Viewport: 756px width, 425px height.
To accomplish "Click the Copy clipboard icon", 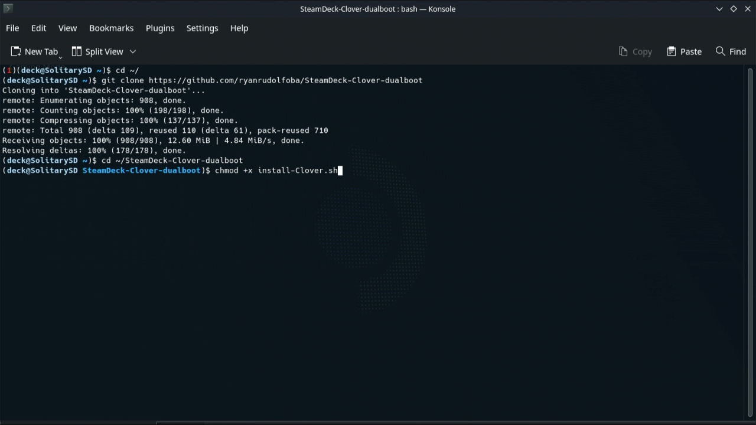I will pyautogui.click(x=623, y=51).
